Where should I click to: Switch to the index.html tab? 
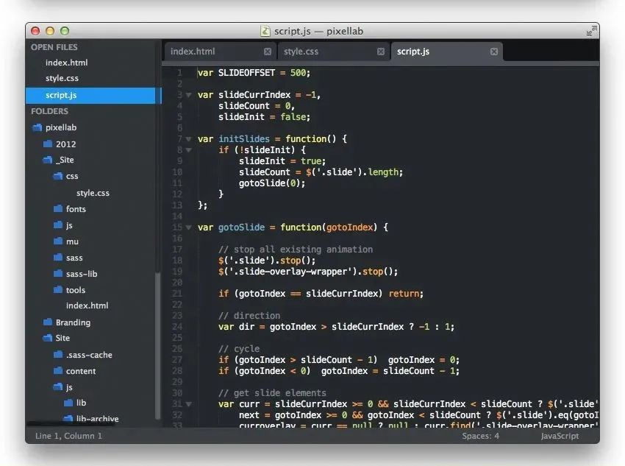[x=220, y=52]
